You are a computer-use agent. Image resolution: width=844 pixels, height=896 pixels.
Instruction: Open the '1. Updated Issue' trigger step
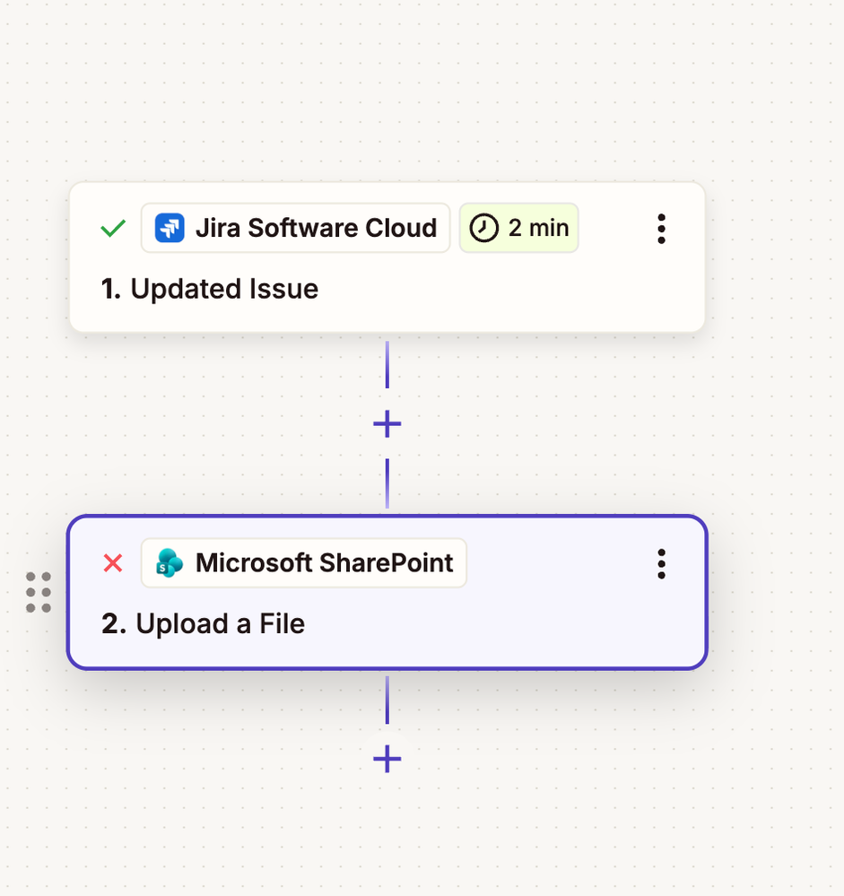tap(387, 257)
